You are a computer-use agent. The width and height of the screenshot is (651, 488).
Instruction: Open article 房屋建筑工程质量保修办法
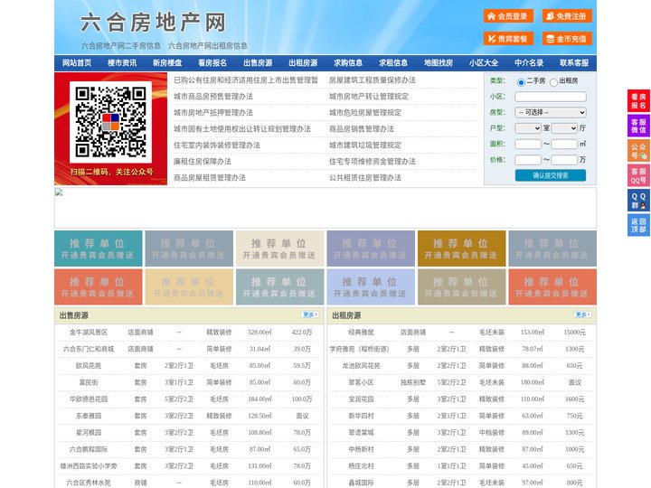pos(373,80)
